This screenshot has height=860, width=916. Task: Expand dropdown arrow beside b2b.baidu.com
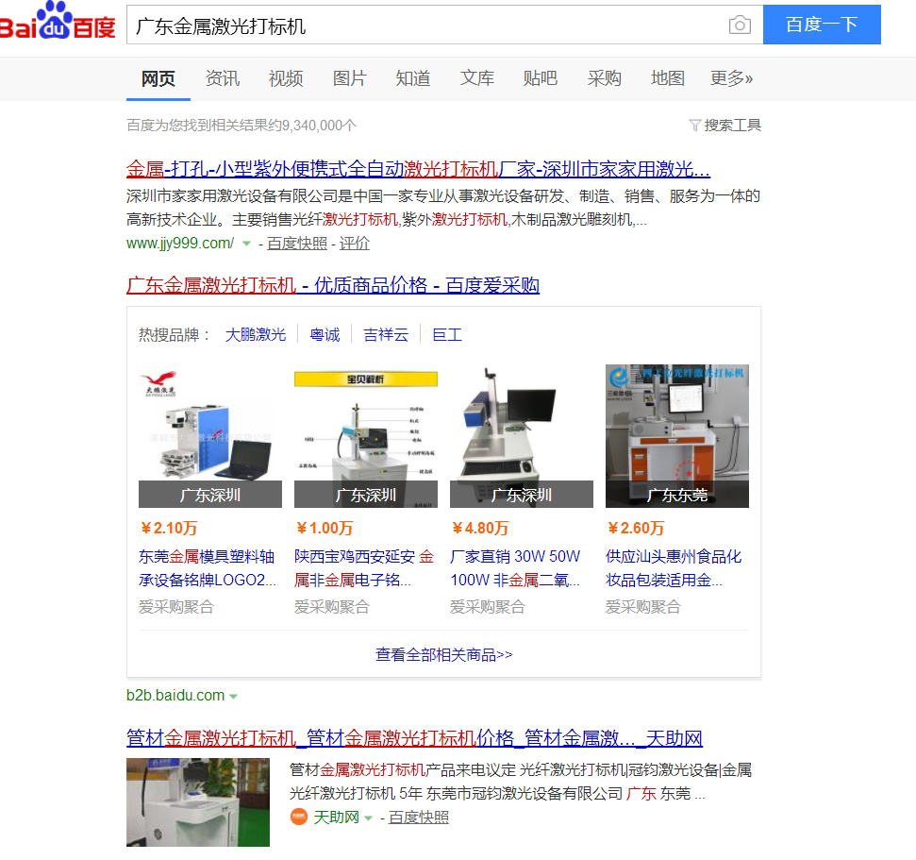tap(234, 697)
